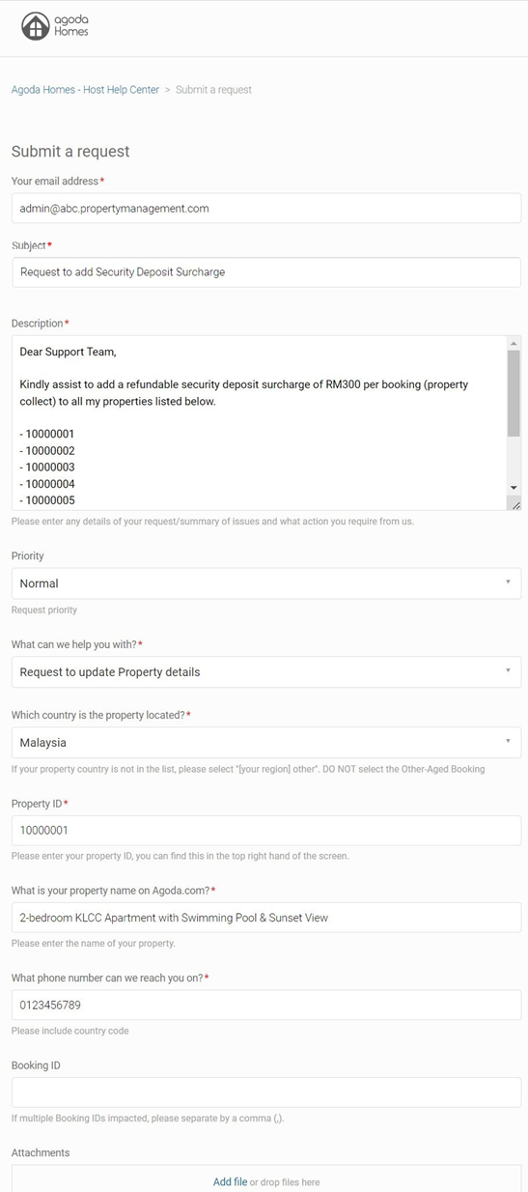528x1192 pixels.
Task: Click the empty Booking ID field
Action: pyautogui.click(x=266, y=1093)
